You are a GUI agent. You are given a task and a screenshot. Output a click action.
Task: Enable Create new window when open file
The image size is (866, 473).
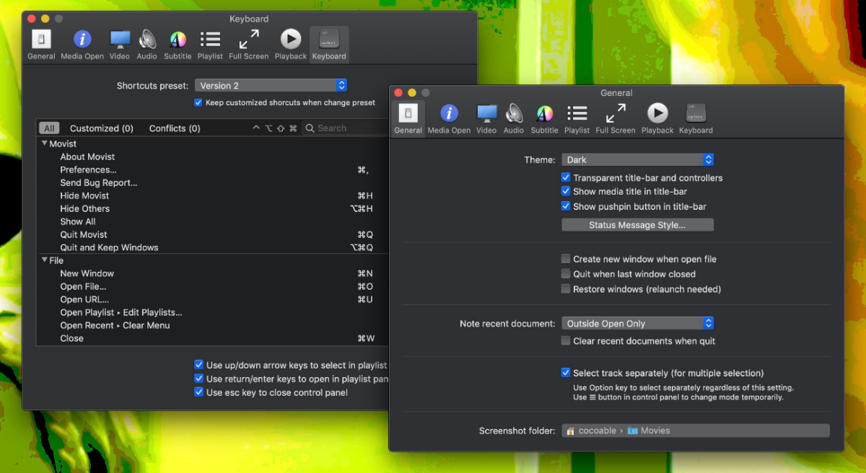566,259
